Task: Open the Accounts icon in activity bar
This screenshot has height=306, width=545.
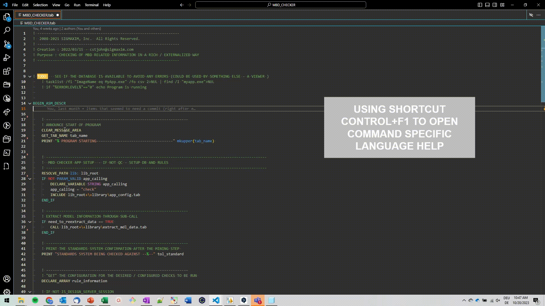Action: (x=7, y=279)
